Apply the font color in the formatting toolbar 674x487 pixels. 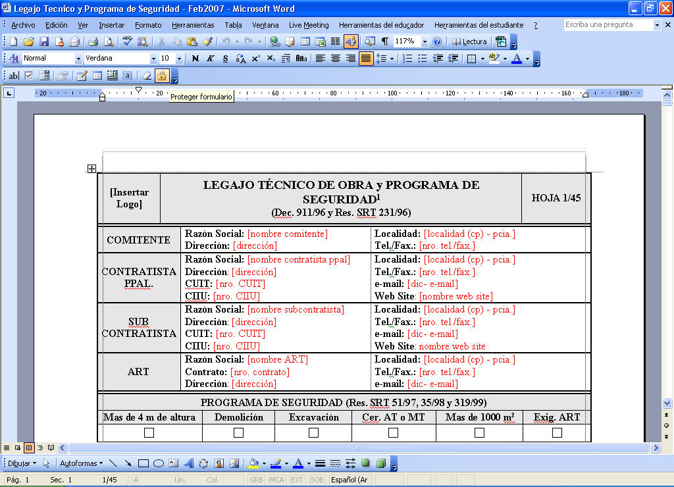(517, 59)
